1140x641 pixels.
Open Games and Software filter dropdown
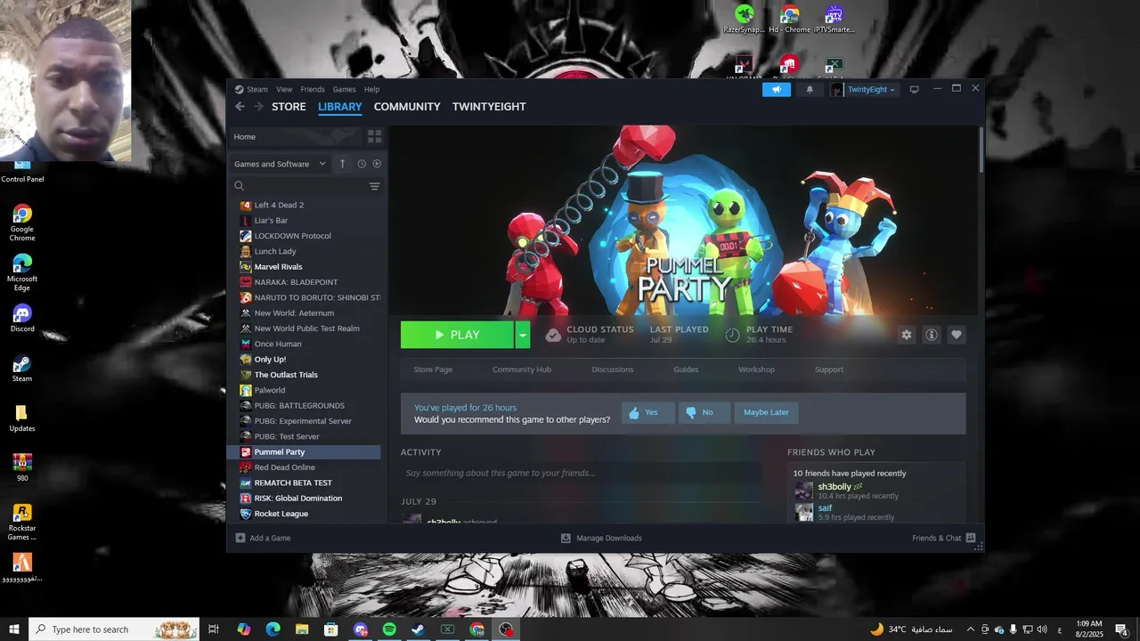coord(280,164)
